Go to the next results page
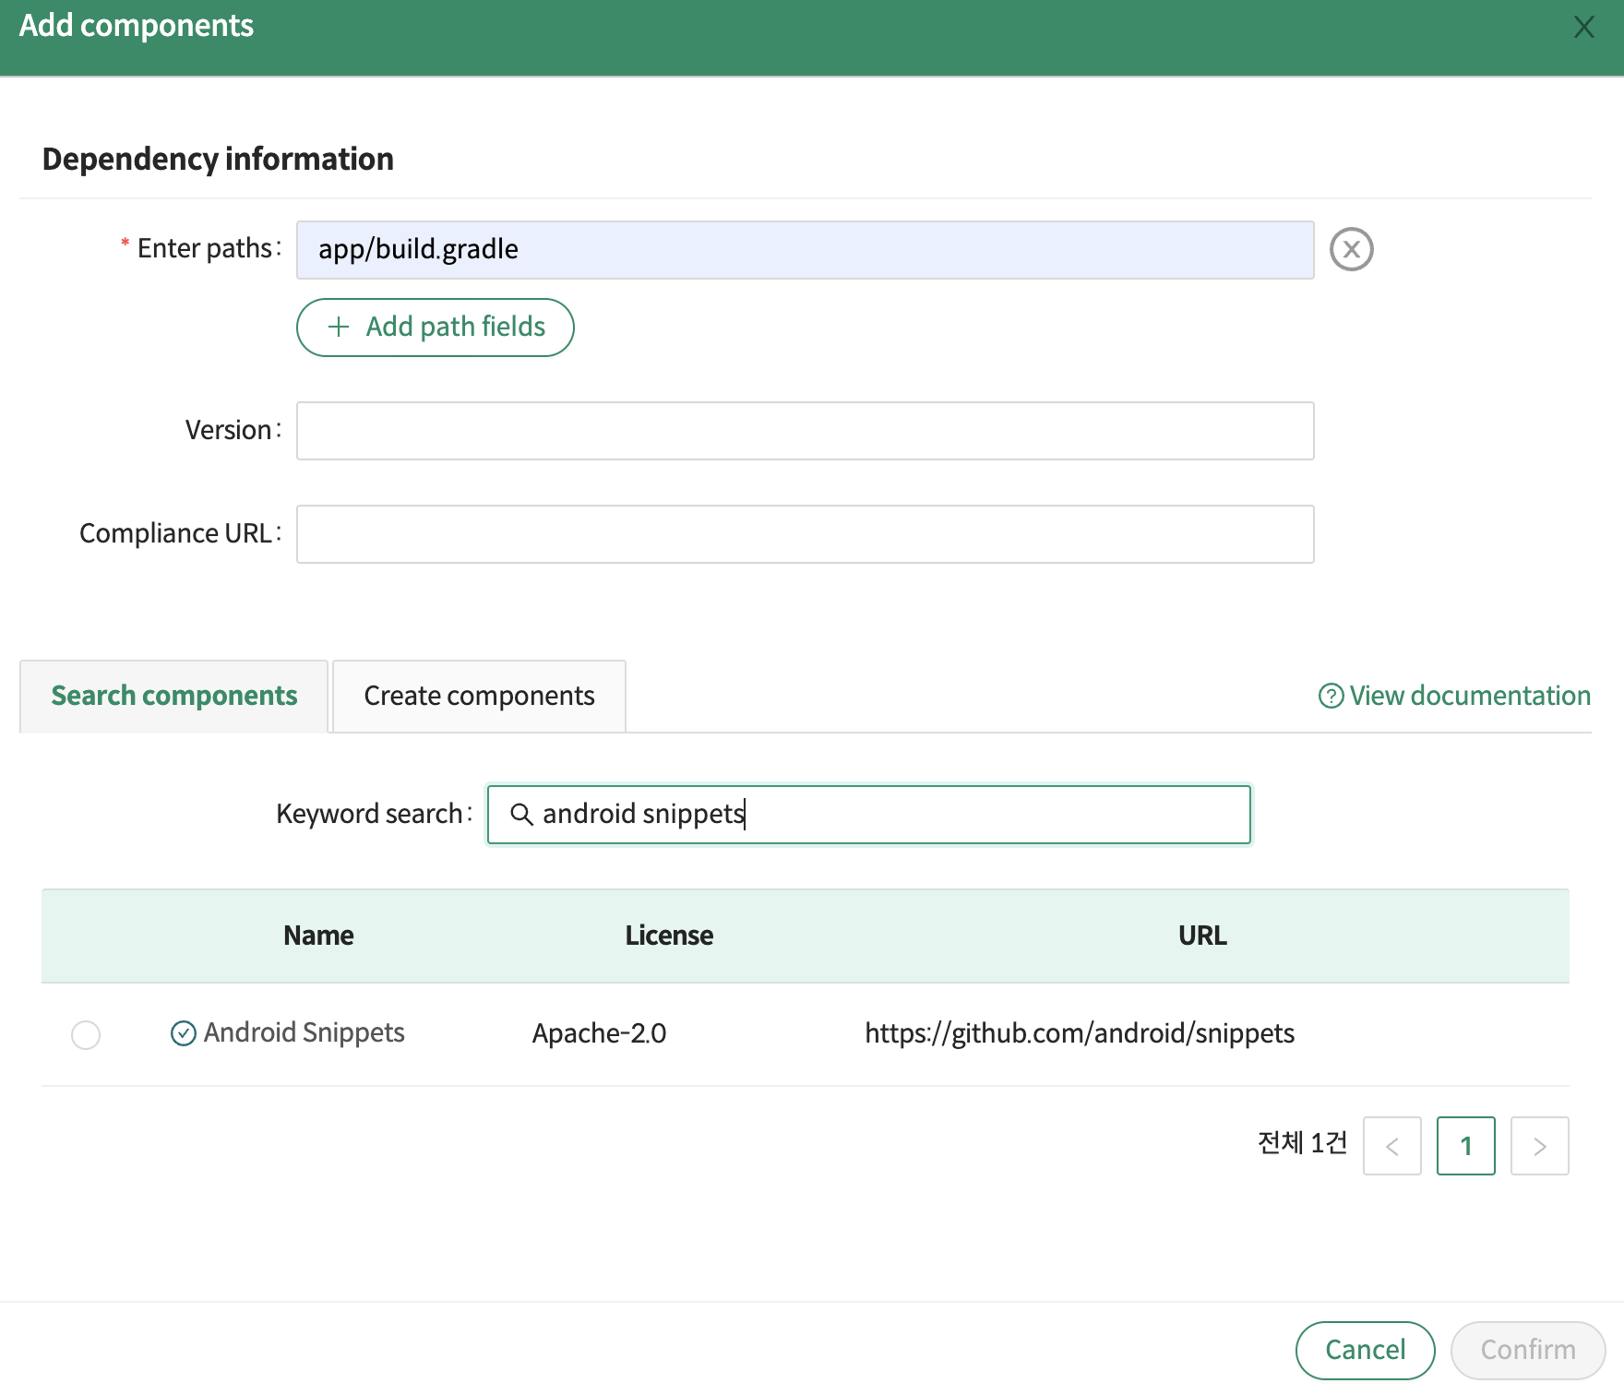 click(1539, 1146)
